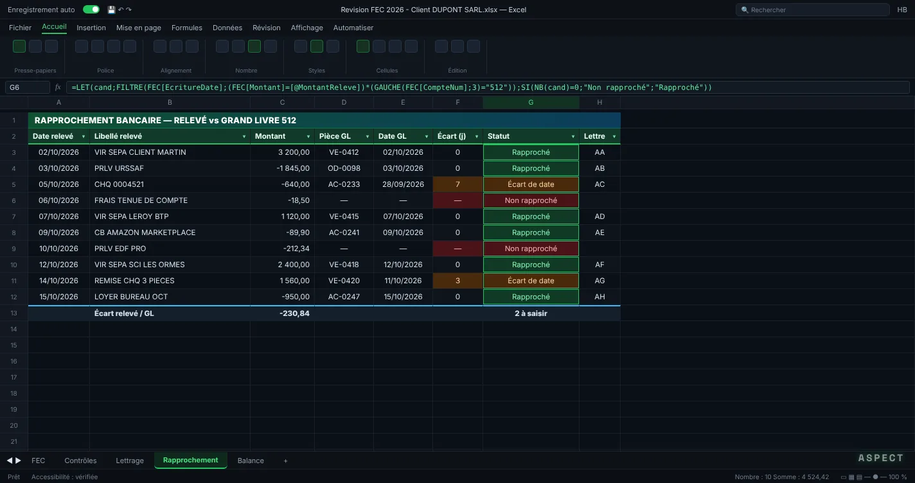Open the Montant column filter dropdown
Image resolution: width=915 pixels, height=483 pixels.
308,137
